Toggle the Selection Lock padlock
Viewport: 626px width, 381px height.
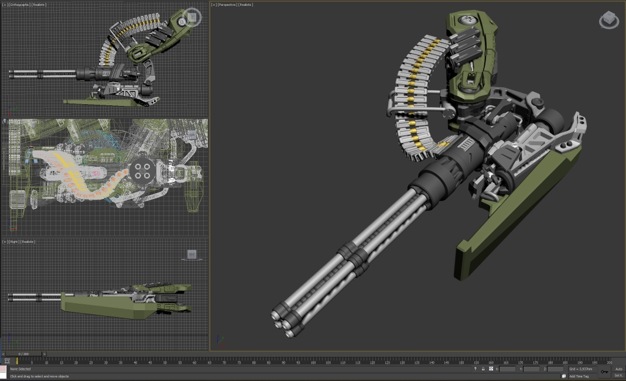pos(483,369)
